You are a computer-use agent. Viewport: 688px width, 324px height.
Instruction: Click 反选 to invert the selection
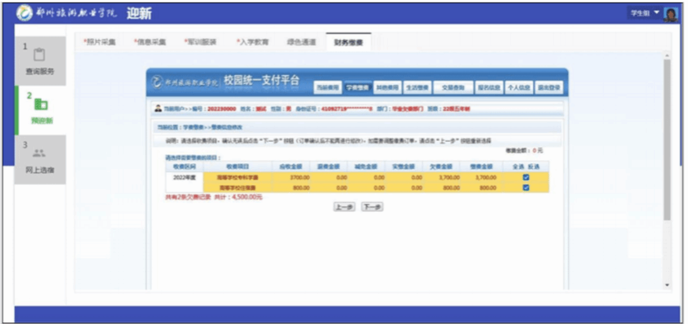[533, 167]
